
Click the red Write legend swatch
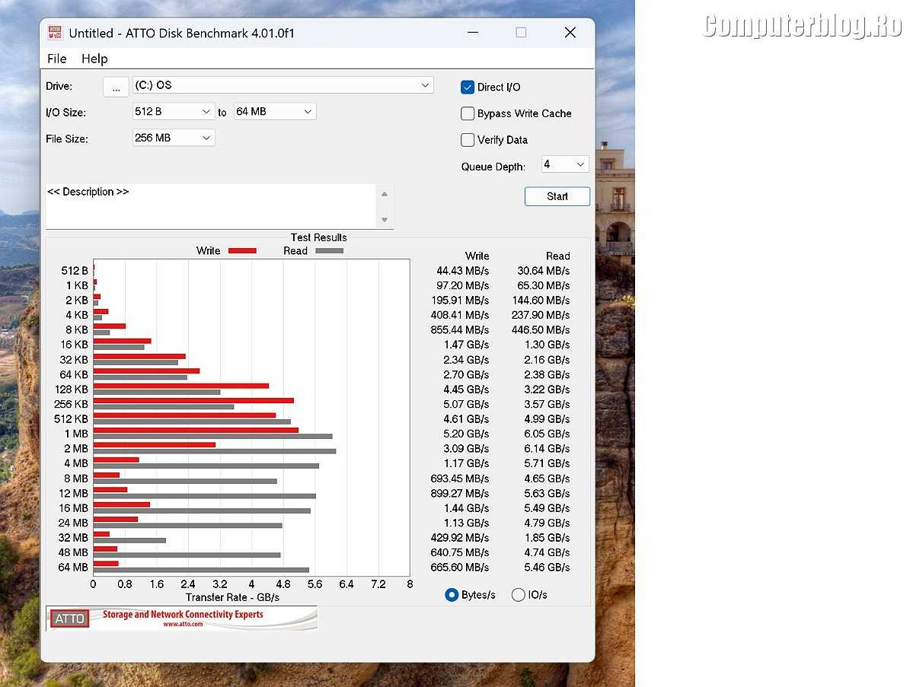[242, 251]
